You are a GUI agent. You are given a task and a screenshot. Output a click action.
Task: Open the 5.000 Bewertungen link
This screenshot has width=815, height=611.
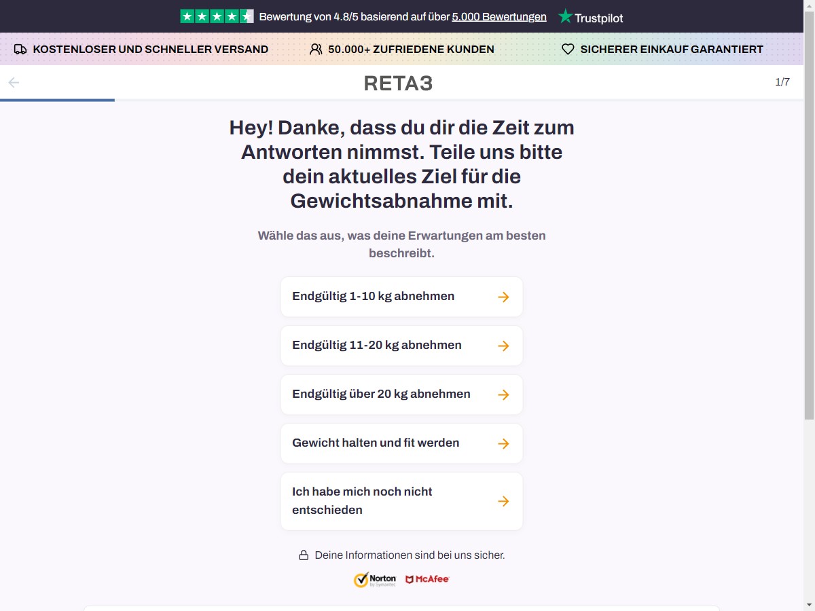point(499,17)
